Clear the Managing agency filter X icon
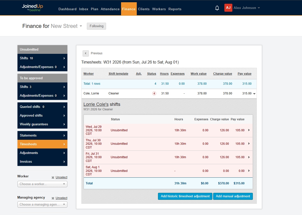The height and width of the screenshot is (215, 302). pyautogui.click(x=53, y=198)
